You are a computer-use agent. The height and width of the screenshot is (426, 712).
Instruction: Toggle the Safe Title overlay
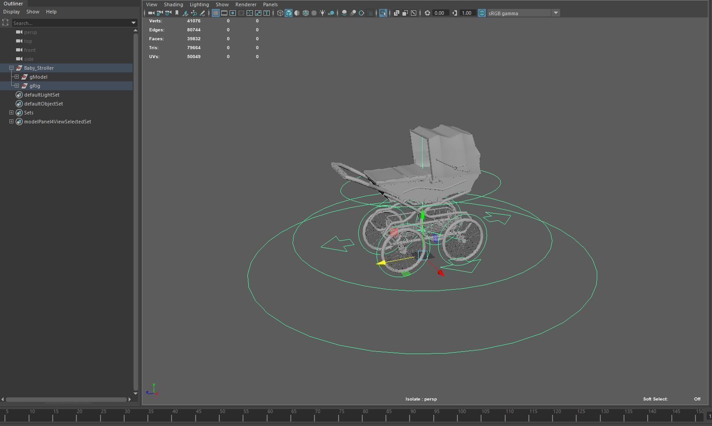point(267,13)
